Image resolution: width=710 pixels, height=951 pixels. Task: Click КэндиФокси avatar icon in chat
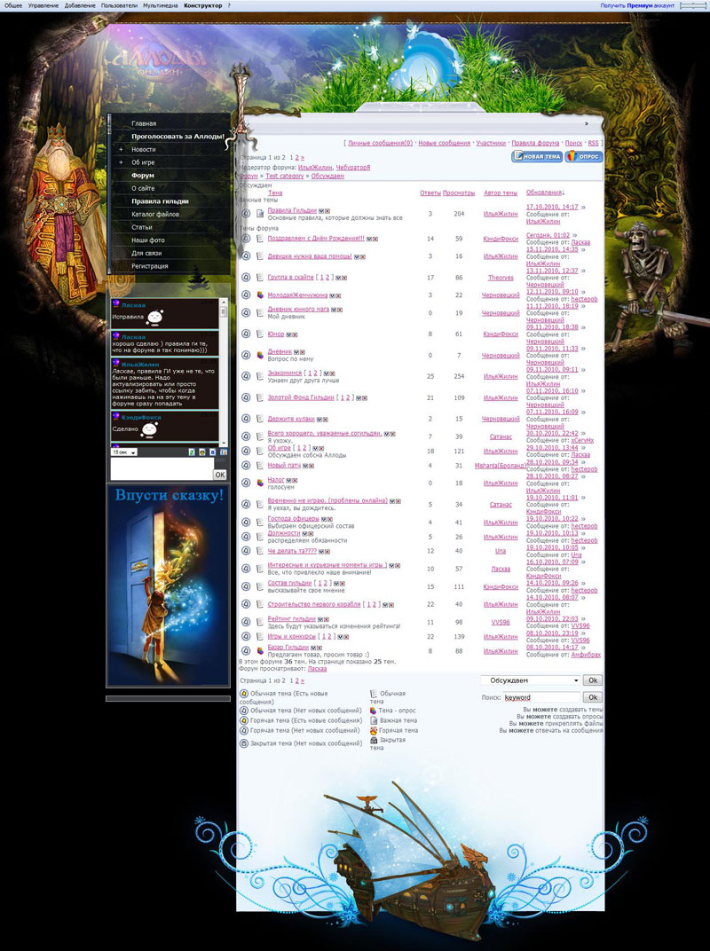116,417
